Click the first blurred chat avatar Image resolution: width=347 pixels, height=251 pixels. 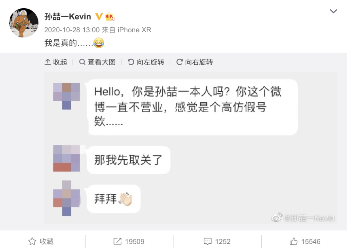coord(66,96)
